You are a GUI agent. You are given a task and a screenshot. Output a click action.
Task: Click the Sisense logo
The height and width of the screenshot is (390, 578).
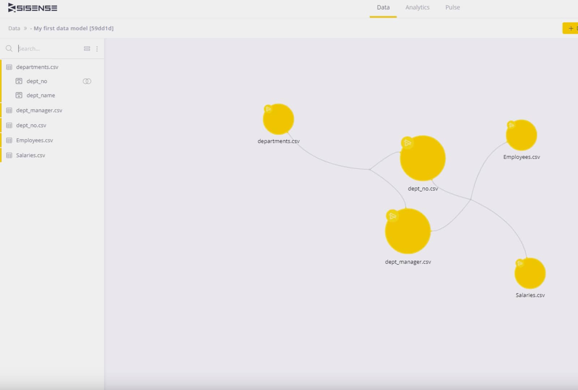point(32,7)
